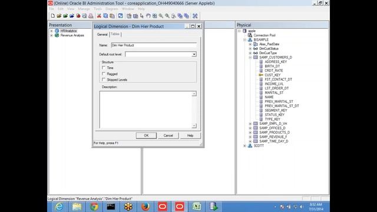
Task: Click the Connection Pool icon in Physical tree
Action: 250,35
